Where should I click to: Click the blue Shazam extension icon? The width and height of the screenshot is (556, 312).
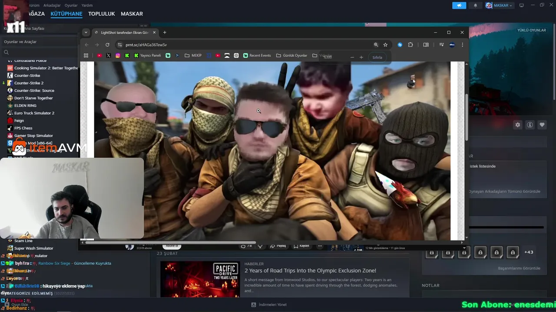pyautogui.click(x=400, y=45)
